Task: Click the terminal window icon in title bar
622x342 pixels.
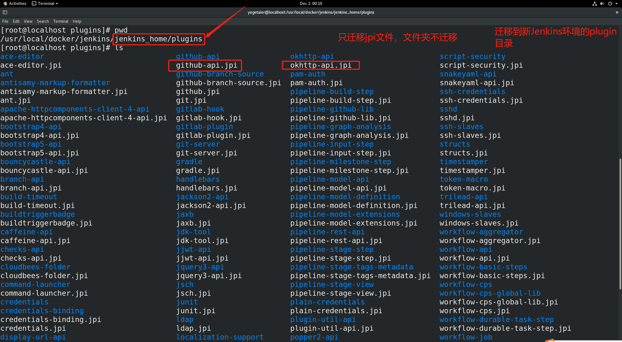Action: (5, 12)
